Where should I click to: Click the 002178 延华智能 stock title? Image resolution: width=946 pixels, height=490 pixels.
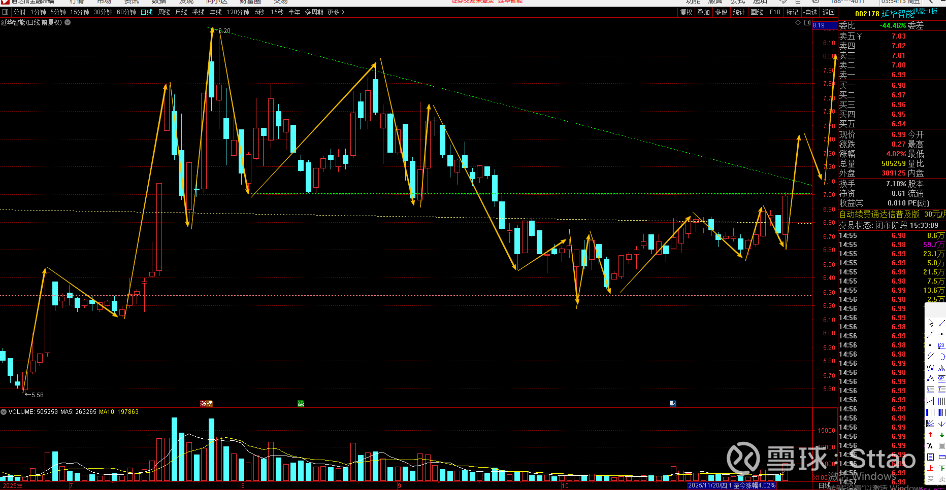tap(884, 14)
